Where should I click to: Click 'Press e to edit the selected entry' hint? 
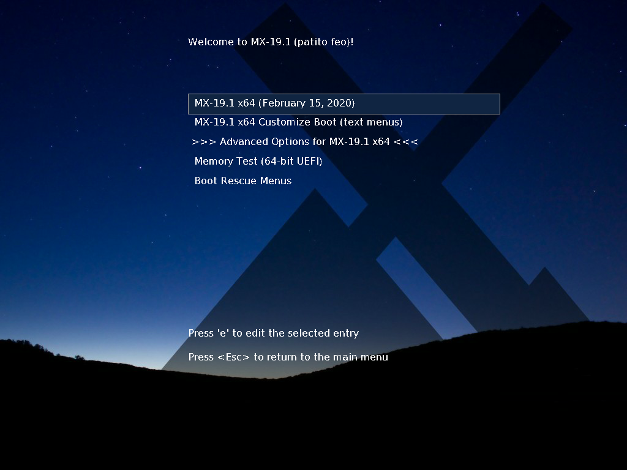(274, 334)
